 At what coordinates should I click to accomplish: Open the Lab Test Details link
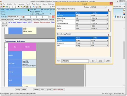point(12,22)
